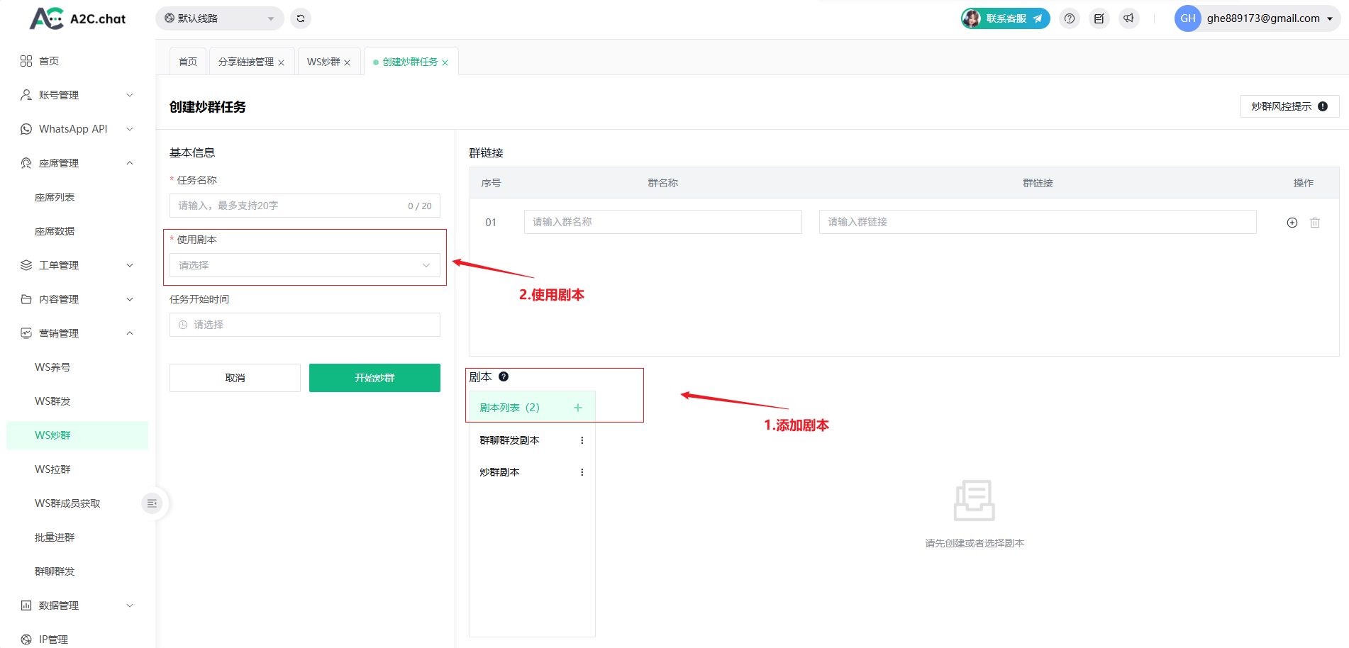Delete group link row 01 with trash icon
Screen dimensions: 1349x648
pyautogui.click(x=1314, y=223)
